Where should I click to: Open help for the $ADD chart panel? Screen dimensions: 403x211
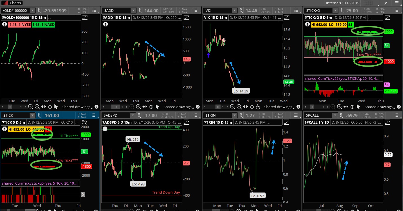(x=198, y=107)
